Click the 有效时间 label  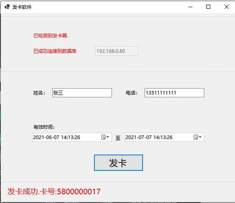(x=44, y=127)
